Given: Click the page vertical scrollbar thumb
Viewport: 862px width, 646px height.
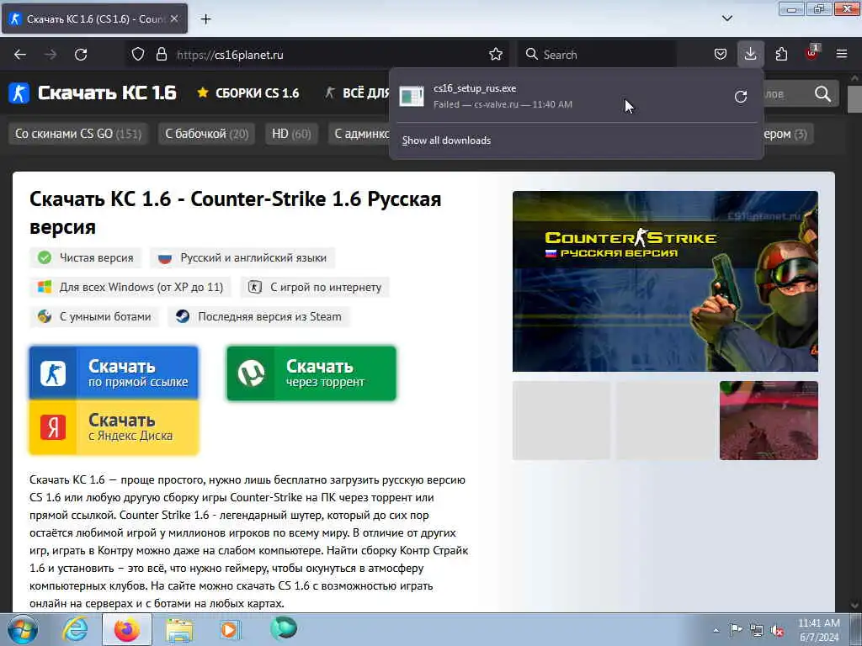Looking at the screenshot, I should 855,99.
